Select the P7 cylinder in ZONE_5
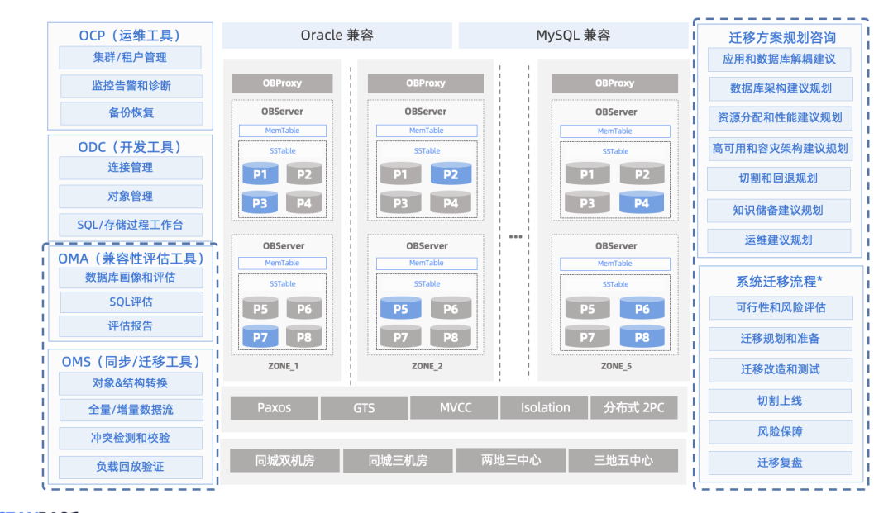Viewport: 893px width, 513px height. tap(587, 337)
